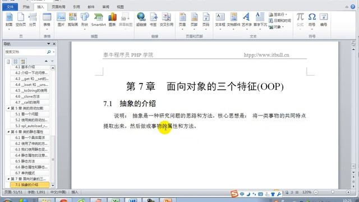Insert a chart (图表)
This screenshot has height=202, width=359.
[112, 20]
